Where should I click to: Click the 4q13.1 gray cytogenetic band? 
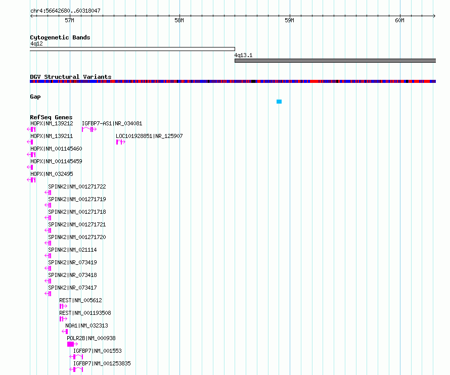(335, 61)
